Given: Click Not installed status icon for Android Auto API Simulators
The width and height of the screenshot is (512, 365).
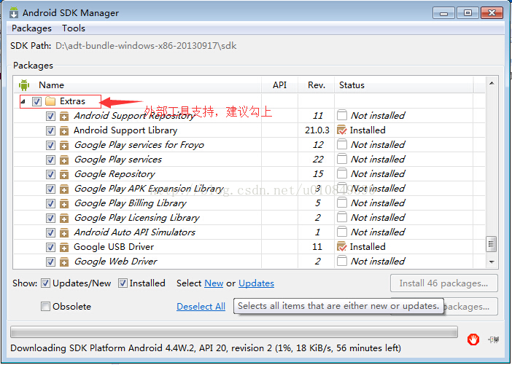Looking at the screenshot, I should tap(342, 232).
